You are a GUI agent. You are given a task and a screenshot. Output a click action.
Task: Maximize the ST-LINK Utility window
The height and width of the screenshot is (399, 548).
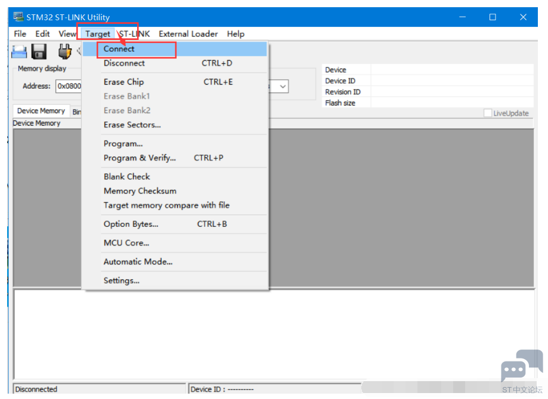[x=493, y=17]
